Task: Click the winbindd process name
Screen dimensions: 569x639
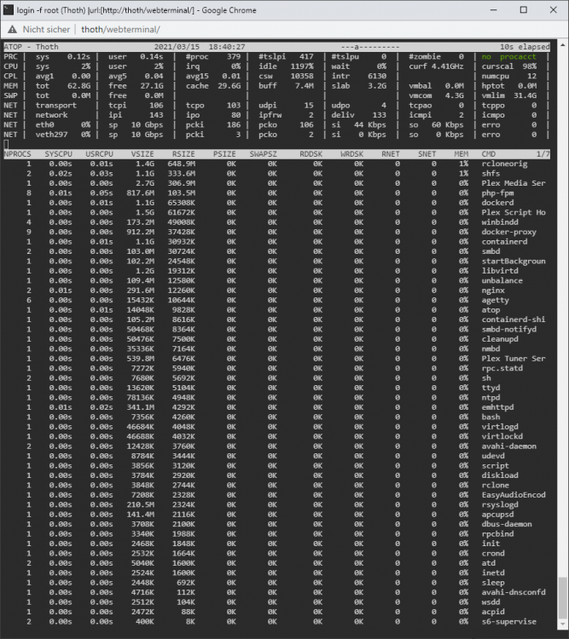Action: pyautogui.click(x=500, y=222)
